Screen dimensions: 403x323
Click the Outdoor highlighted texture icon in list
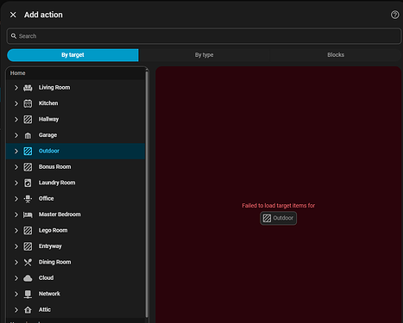point(28,151)
